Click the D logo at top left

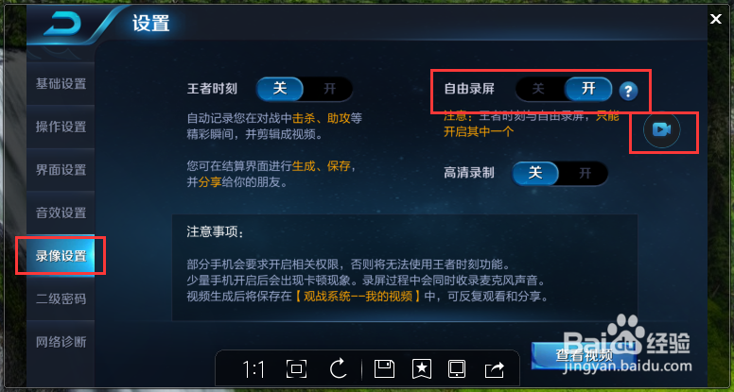pos(62,26)
